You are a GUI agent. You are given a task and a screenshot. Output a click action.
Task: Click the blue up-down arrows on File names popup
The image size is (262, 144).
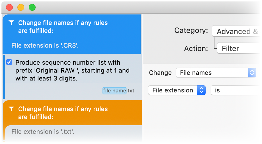coord(252,73)
